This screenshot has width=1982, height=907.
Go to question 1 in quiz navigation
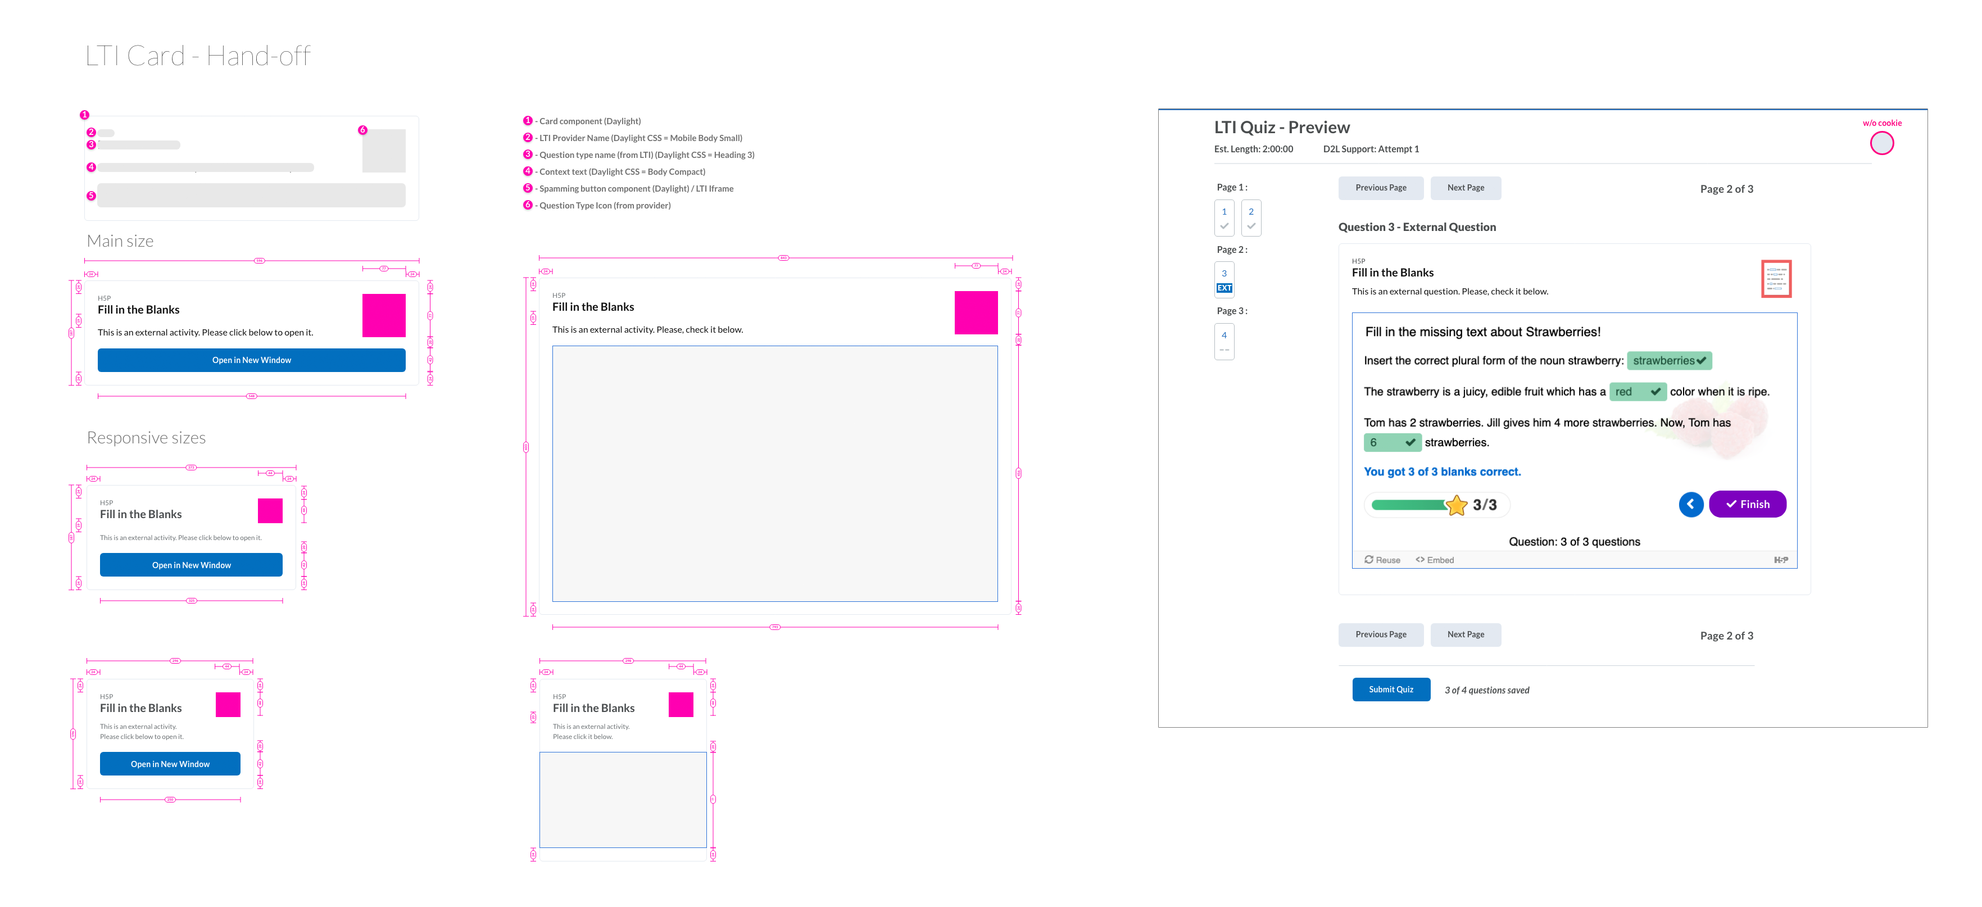point(1224,217)
